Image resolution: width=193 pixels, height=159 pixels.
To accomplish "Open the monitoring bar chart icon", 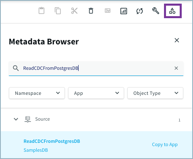I will (x=124, y=11).
